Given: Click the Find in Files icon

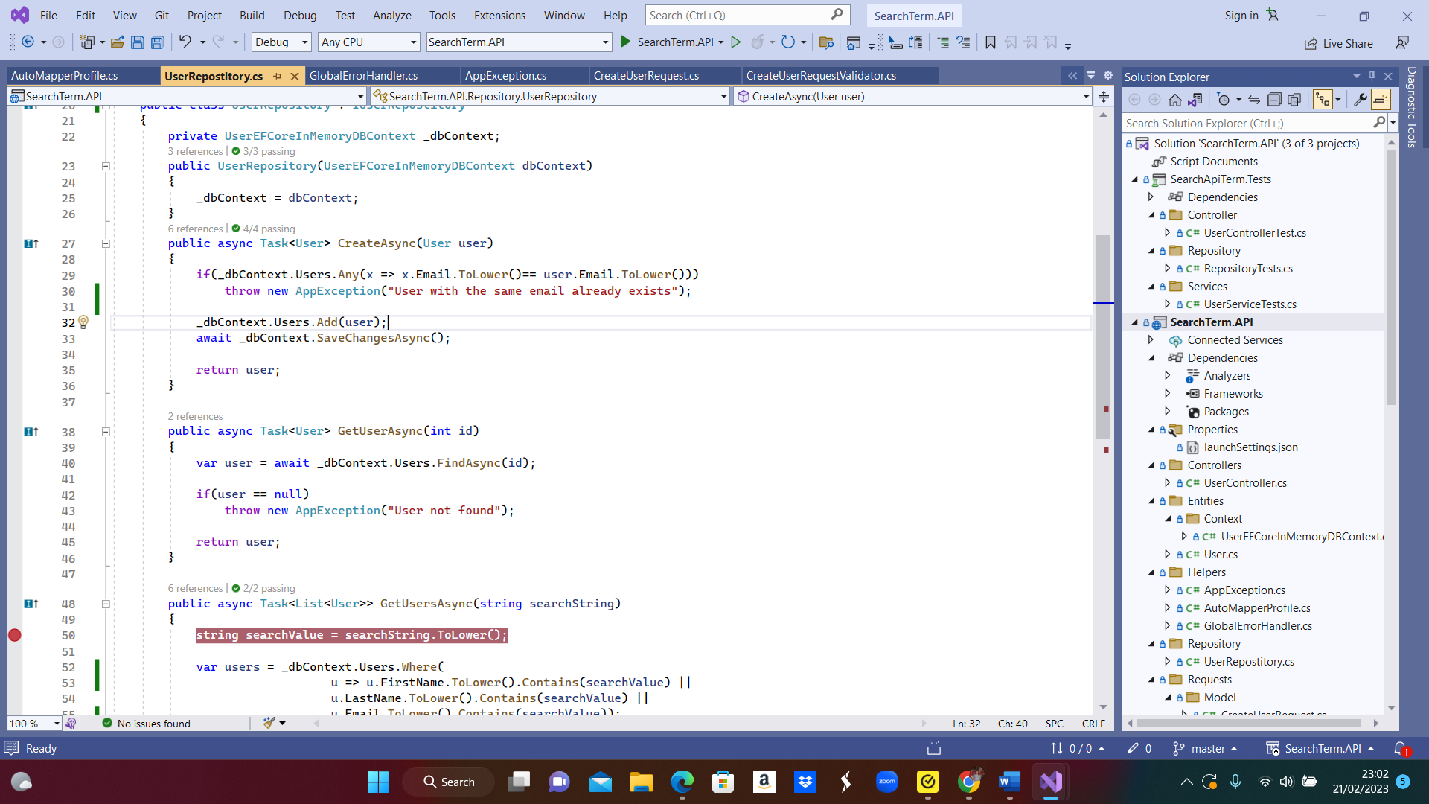Looking at the screenshot, I should [x=825, y=42].
